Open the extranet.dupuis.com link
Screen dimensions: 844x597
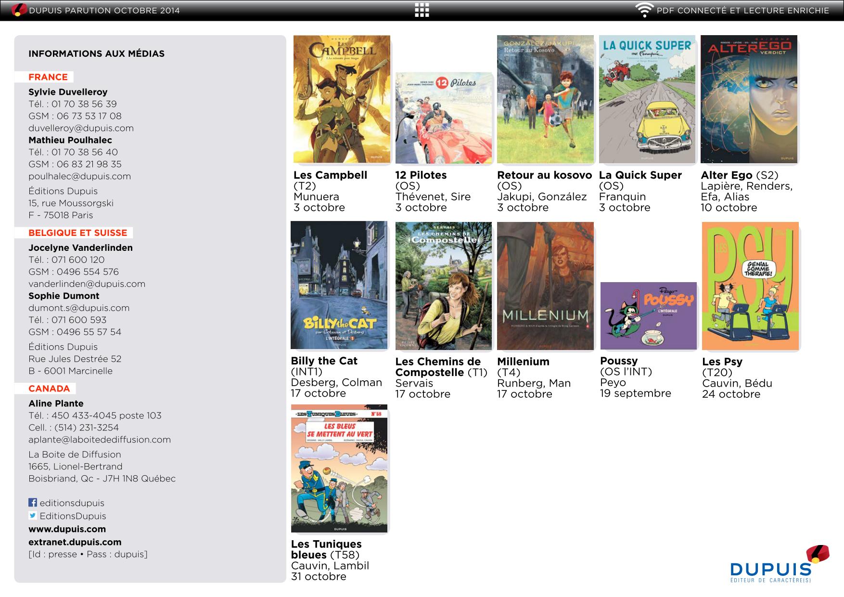click(x=75, y=542)
